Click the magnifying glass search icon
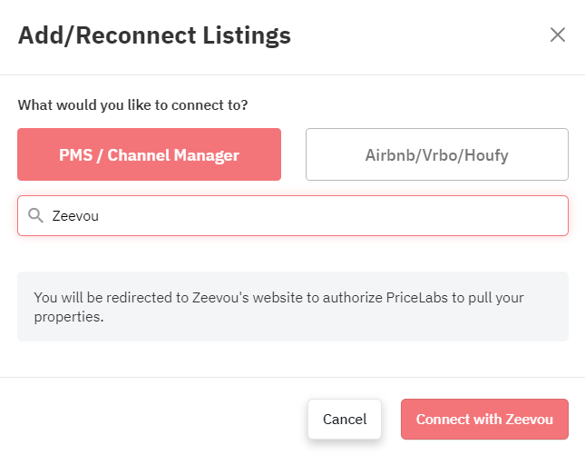Screen dimensions: 585x455 click(35, 215)
